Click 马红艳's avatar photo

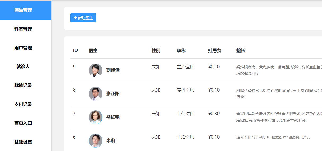[96, 117]
